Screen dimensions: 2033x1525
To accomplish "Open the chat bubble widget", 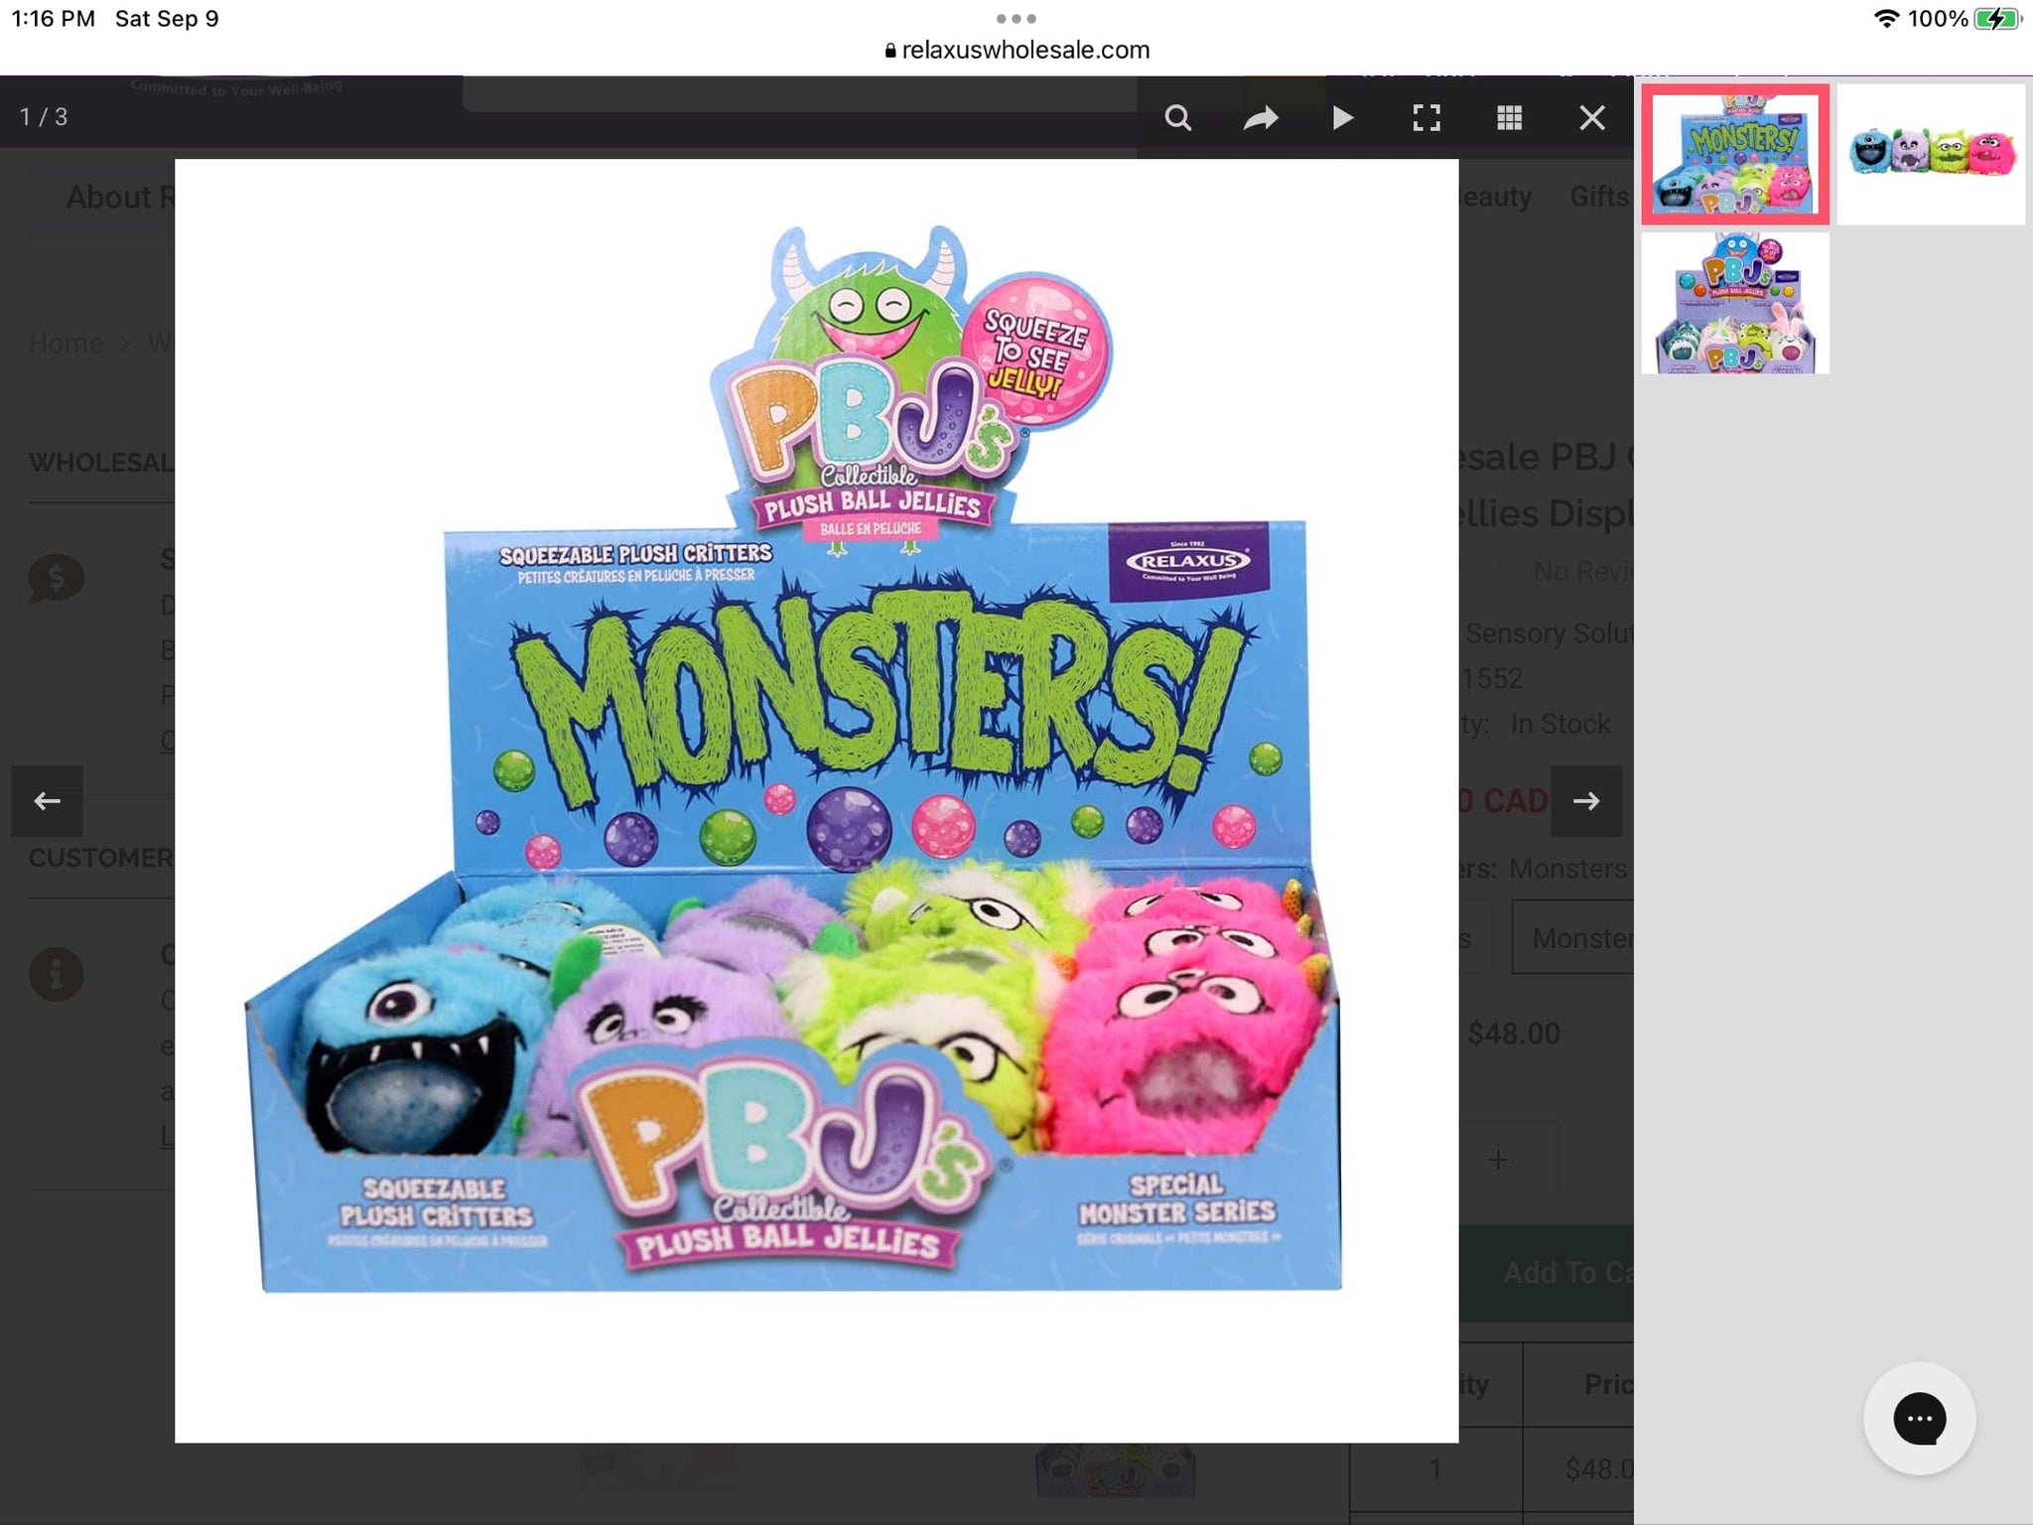I will [x=1919, y=1419].
